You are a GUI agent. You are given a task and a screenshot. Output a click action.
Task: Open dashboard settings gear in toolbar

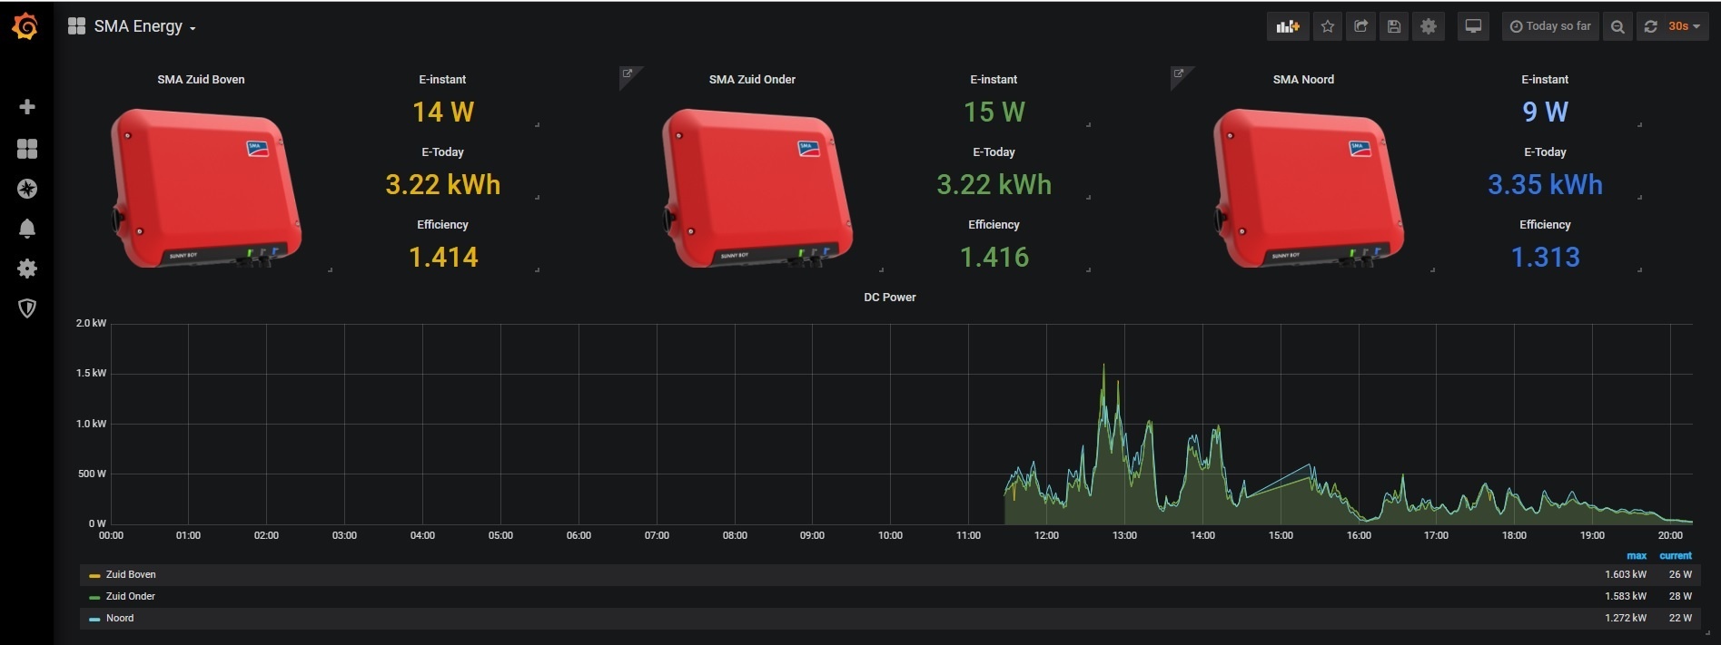[1429, 26]
